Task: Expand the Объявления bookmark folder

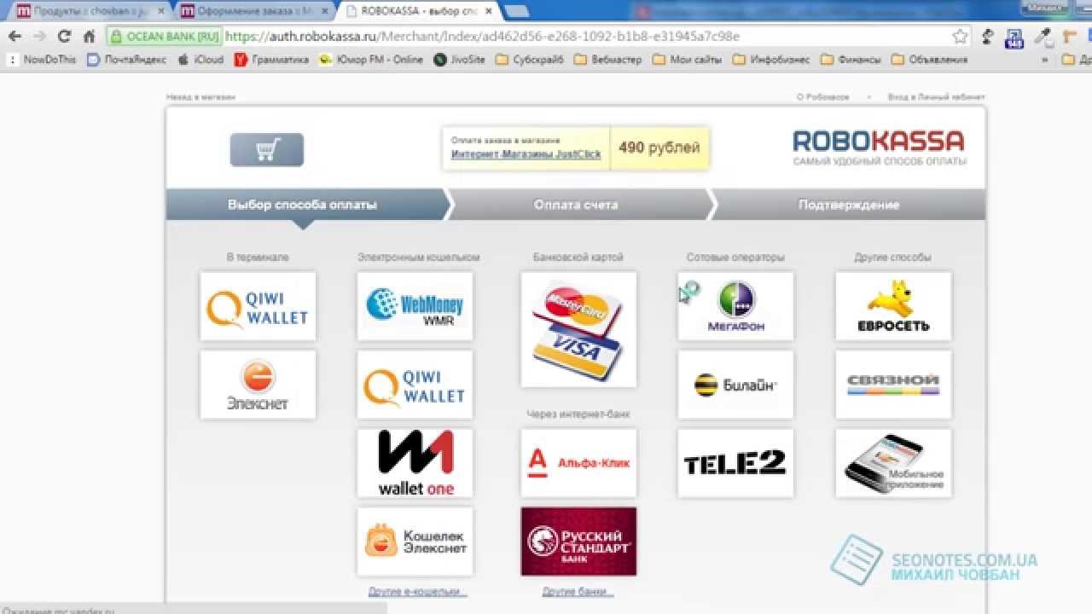Action: pyautogui.click(x=930, y=60)
